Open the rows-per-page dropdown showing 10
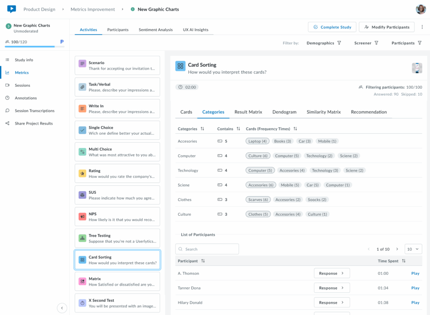The width and height of the screenshot is (430, 315). click(x=413, y=249)
